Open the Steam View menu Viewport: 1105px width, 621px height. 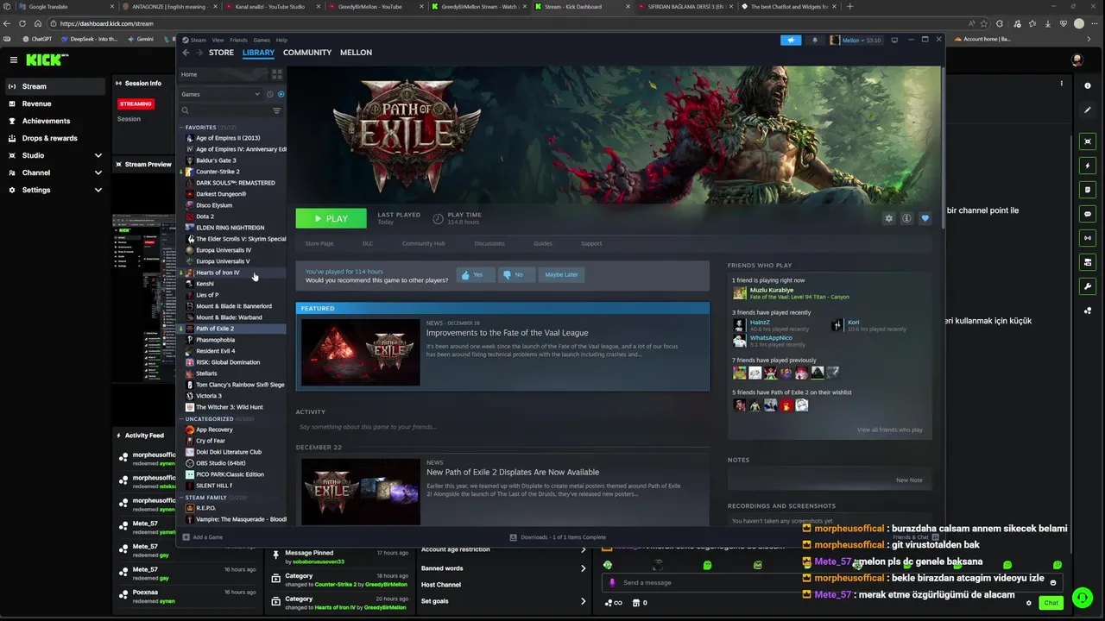point(218,40)
